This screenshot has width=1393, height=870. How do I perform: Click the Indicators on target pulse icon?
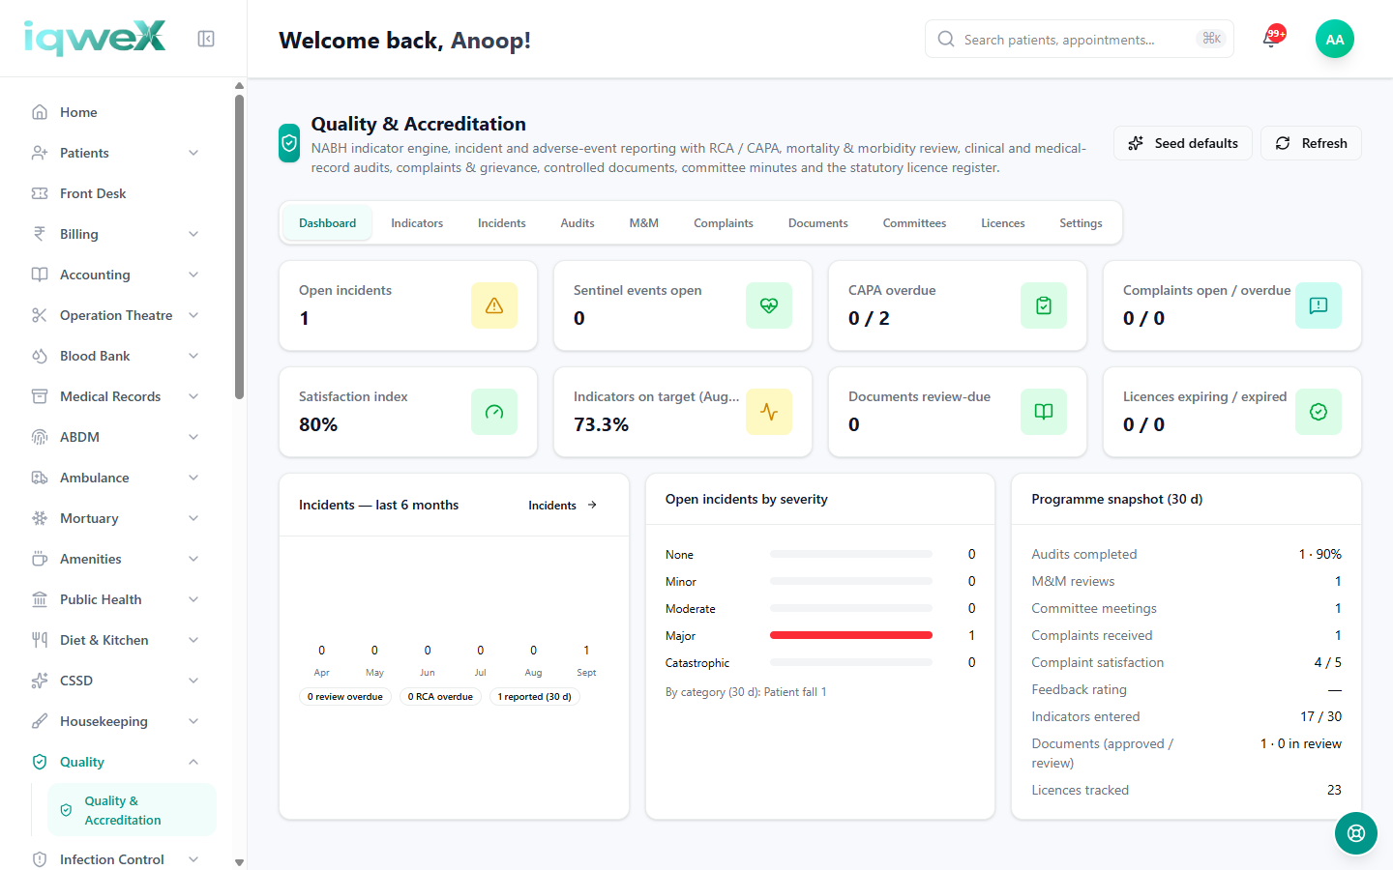pyautogui.click(x=769, y=412)
